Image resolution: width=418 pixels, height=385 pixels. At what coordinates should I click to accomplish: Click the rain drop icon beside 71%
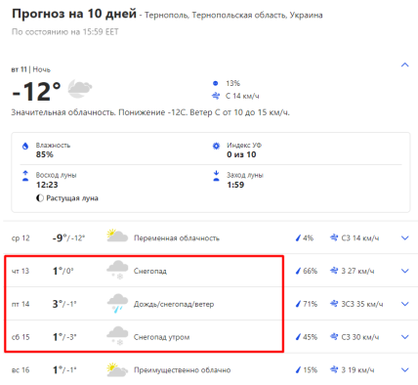[x=298, y=304]
